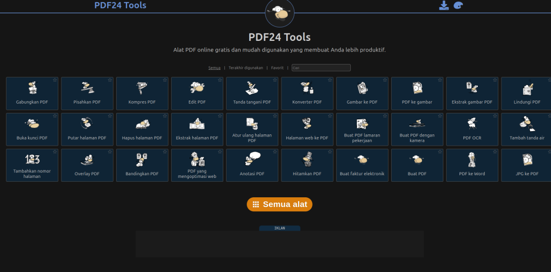Image resolution: width=551 pixels, height=272 pixels.
Task: Open the PDF ke Word tool
Action: point(472,165)
